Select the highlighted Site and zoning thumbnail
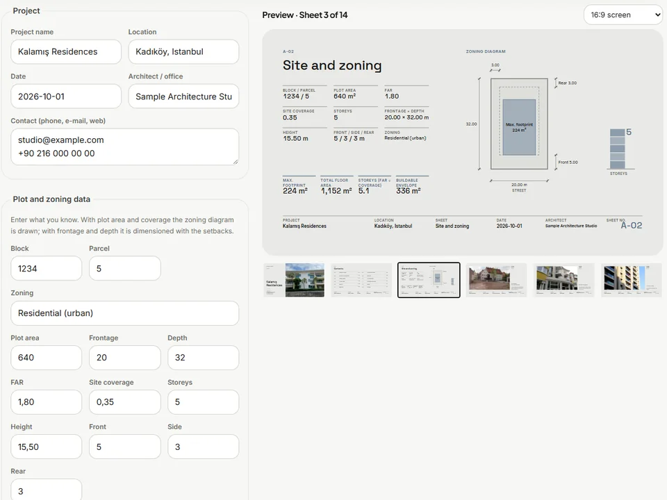This screenshot has height=500, width=667. coord(429,280)
